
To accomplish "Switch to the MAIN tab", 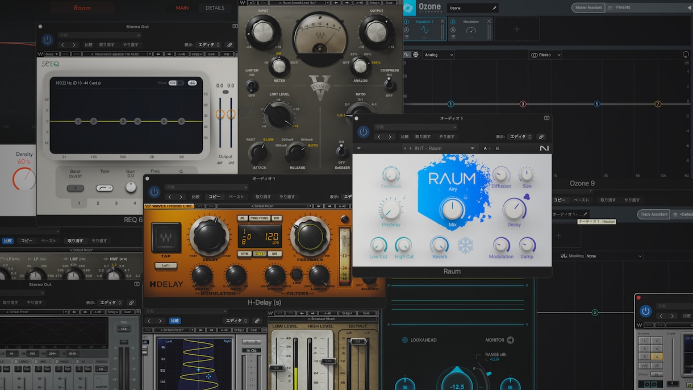I will coord(182,8).
